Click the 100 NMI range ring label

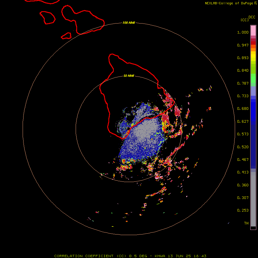(x=129, y=23)
